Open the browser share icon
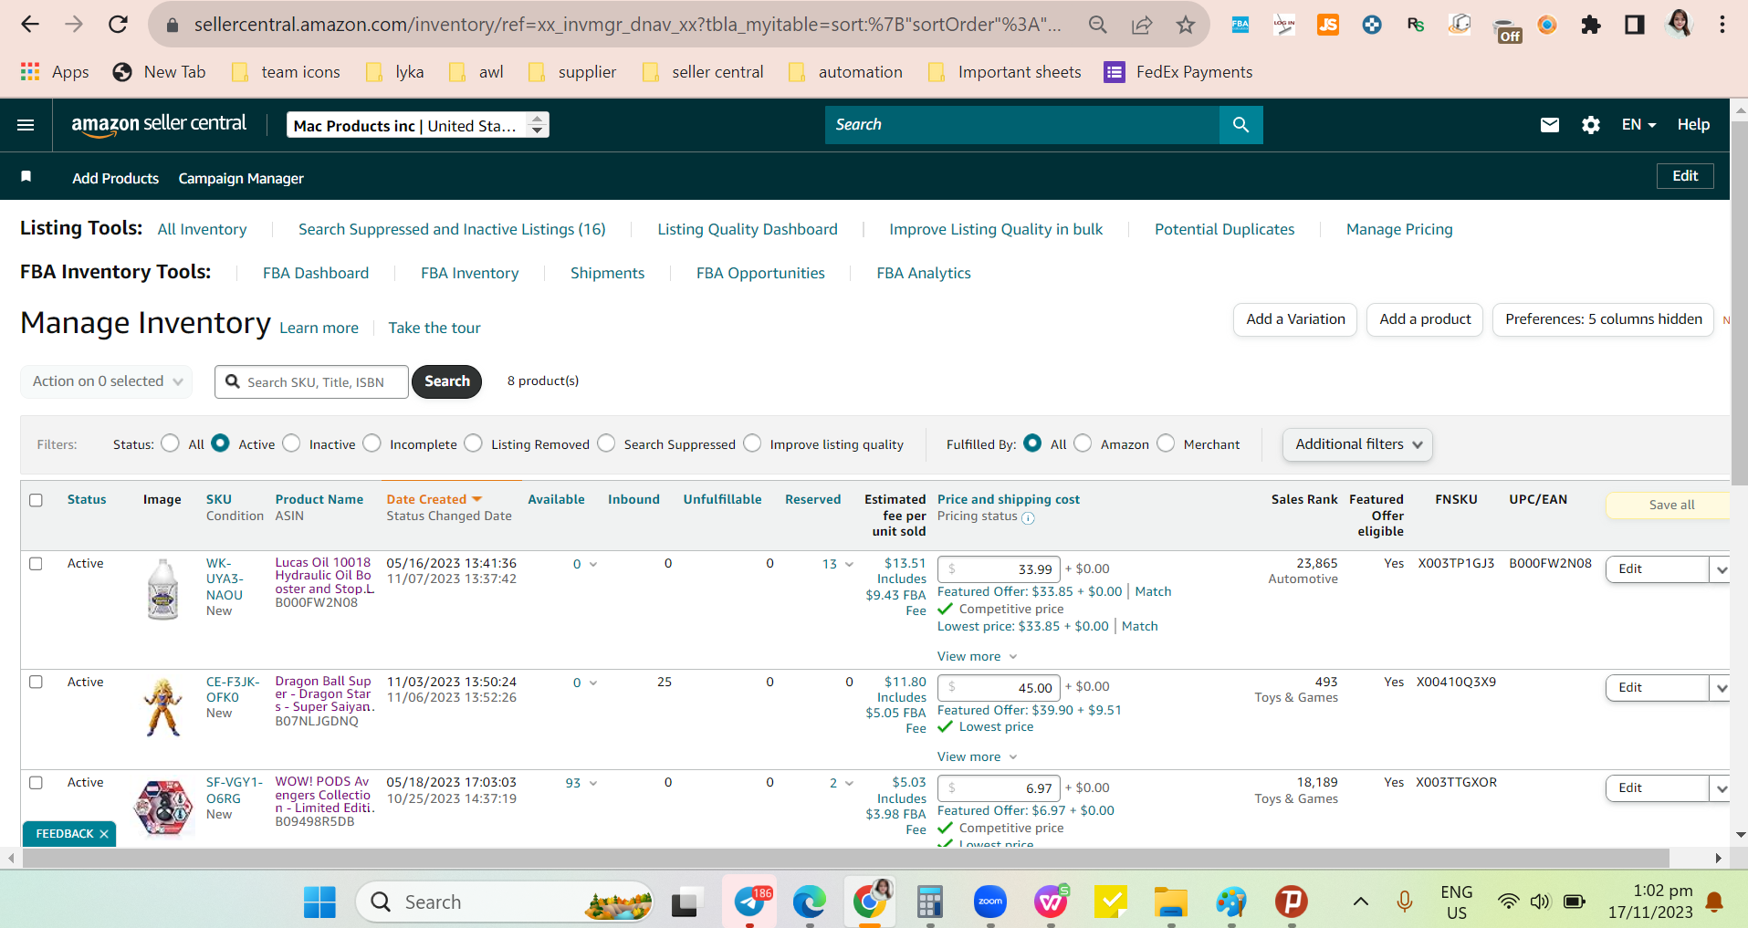1748x928 pixels. (x=1142, y=25)
